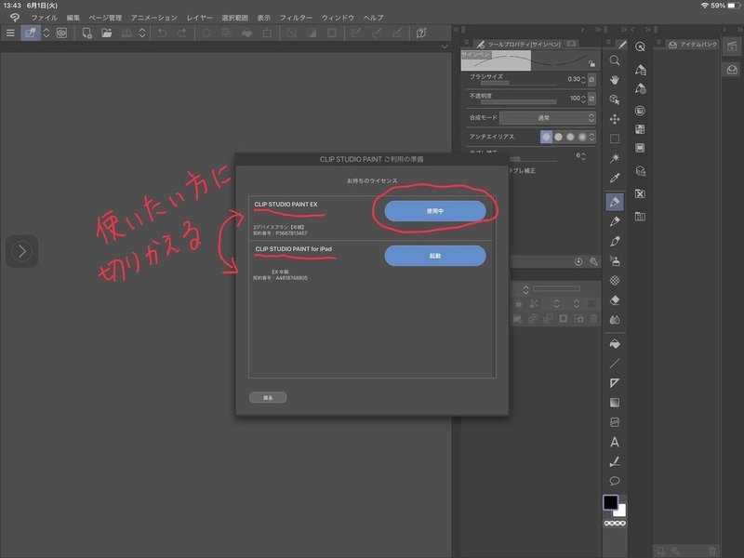744x558 pixels.
Task: Select the Hand move-view tool
Action: [615, 80]
